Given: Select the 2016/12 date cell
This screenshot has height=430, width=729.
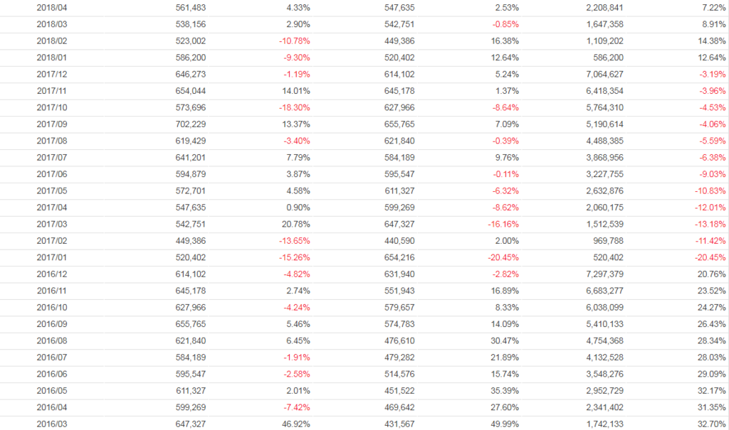Looking at the screenshot, I should pos(51,274).
